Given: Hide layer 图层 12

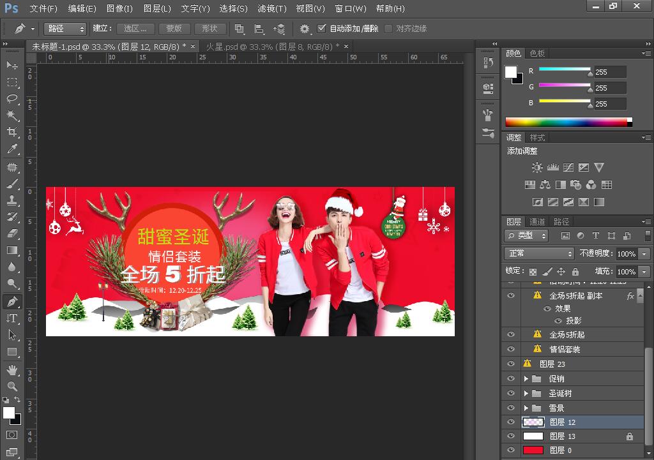Looking at the screenshot, I should tap(510, 422).
